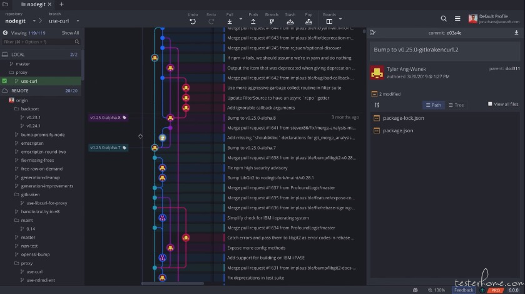Image resolution: width=525 pixels, height=294 pixels.
Task: Select commit node for 'Fix npm high security advisory'
Action: click(x=163, y=168)
